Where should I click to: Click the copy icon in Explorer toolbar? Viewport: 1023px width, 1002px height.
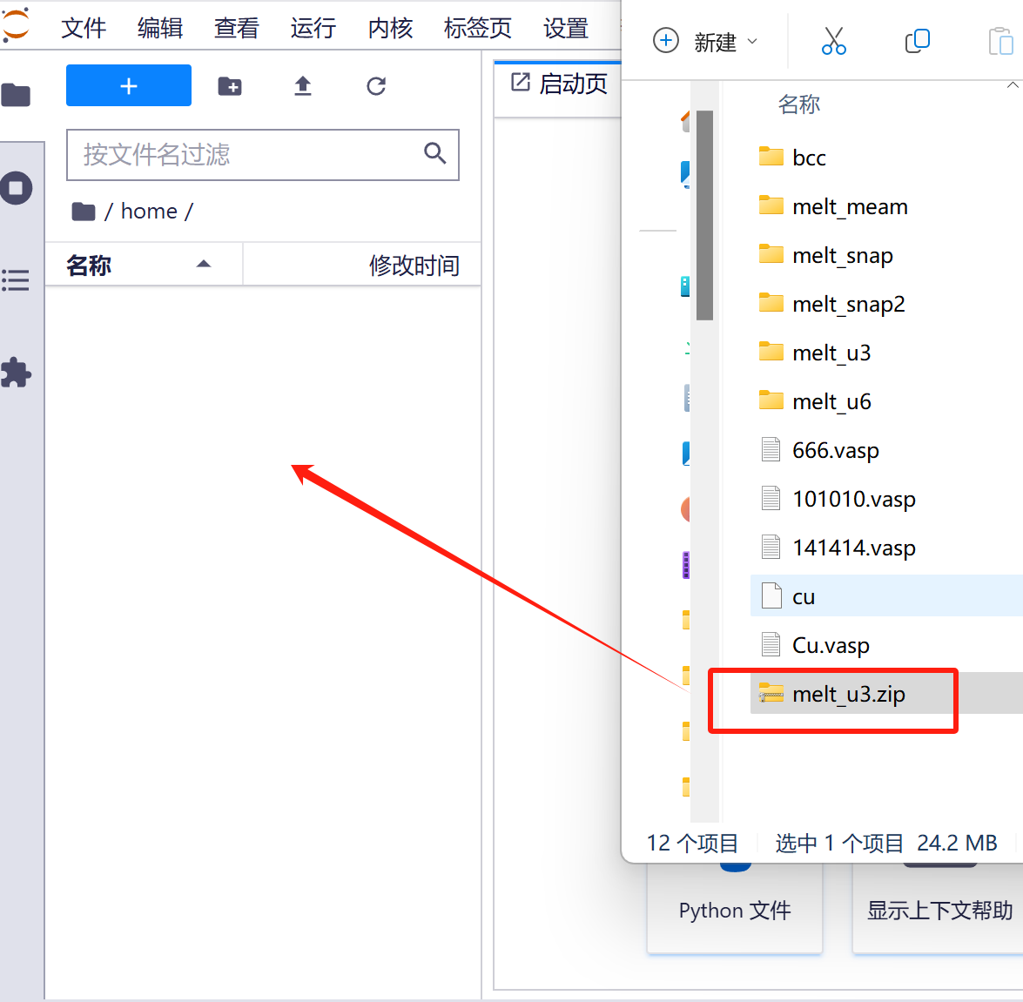(917, 41)
